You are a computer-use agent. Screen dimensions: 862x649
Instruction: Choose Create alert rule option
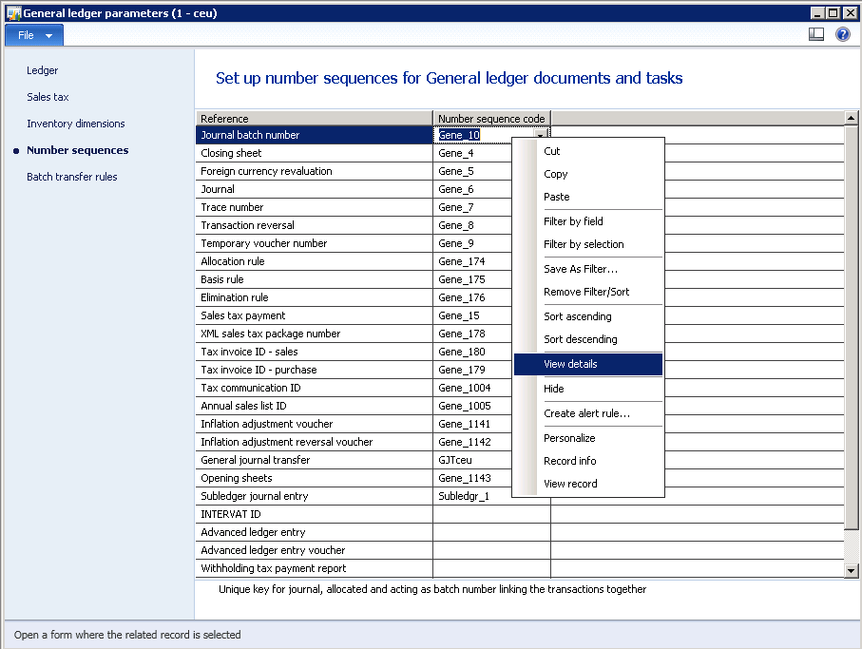(586, 413)
